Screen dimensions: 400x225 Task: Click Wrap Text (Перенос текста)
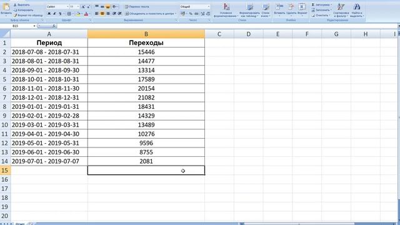pos(137,7)
